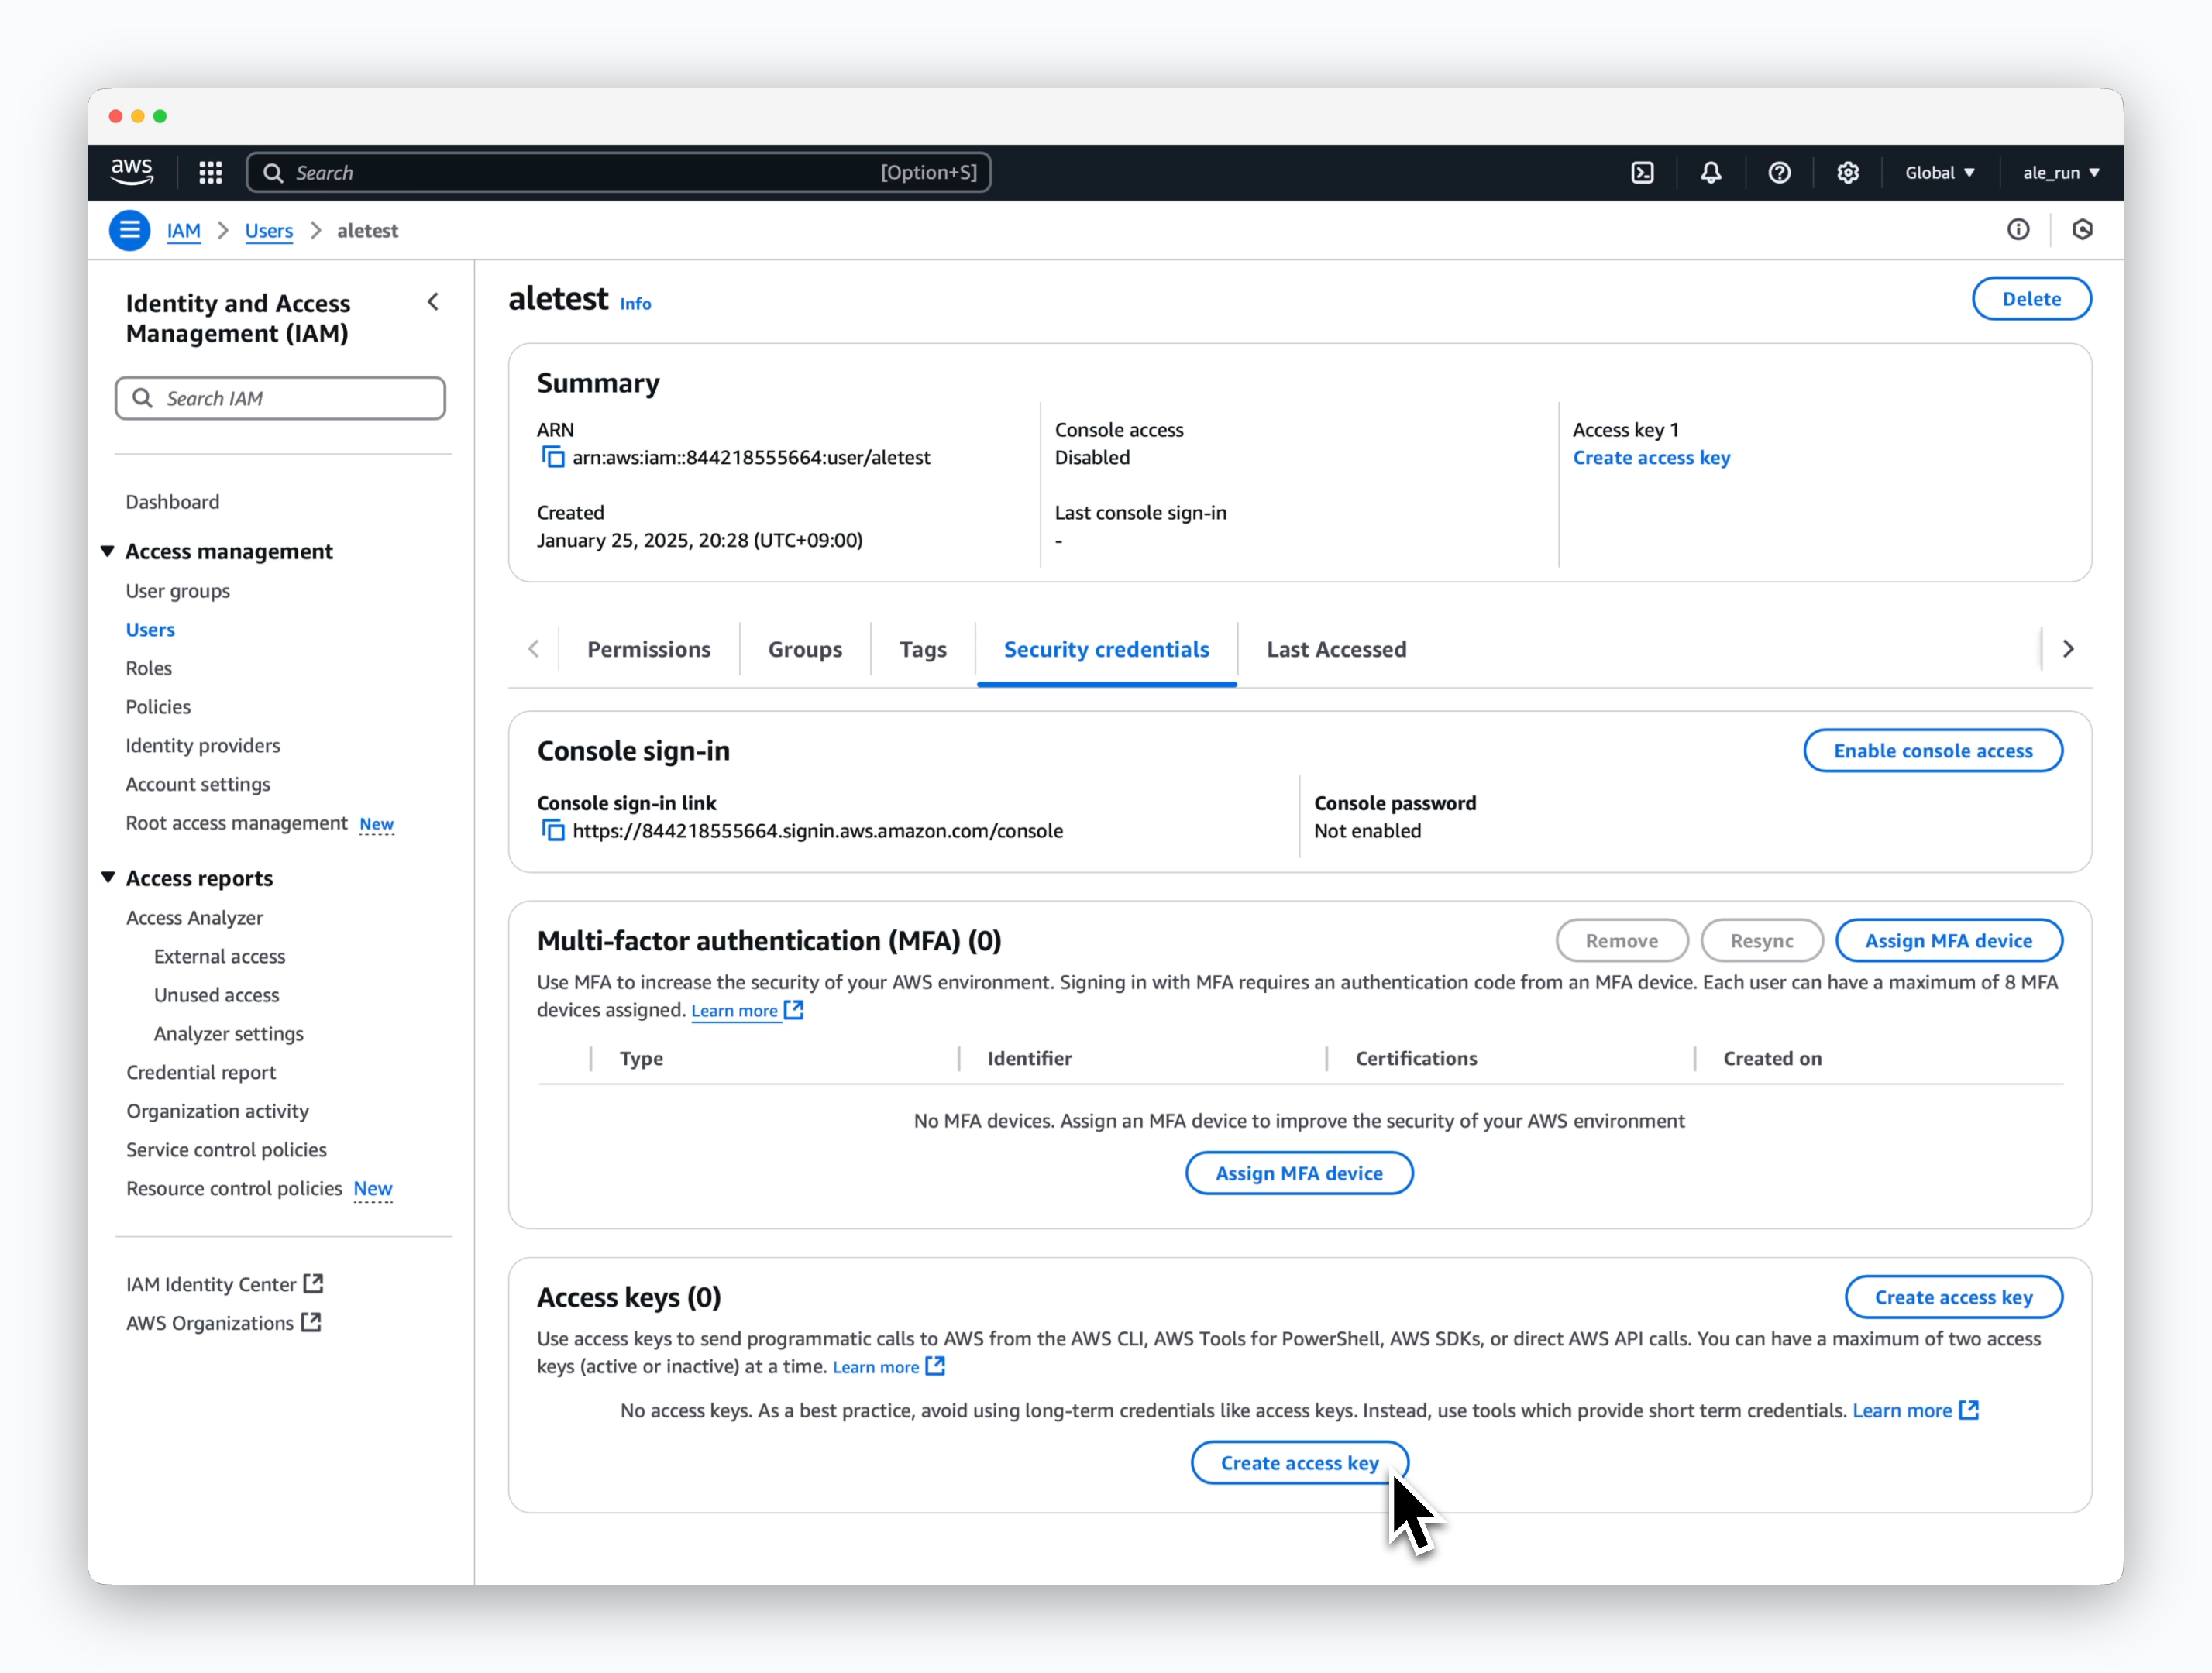Viewport: 2212px width, 1673px height.
Task: Open the Info link next to aletest
Action: point(635,304)
